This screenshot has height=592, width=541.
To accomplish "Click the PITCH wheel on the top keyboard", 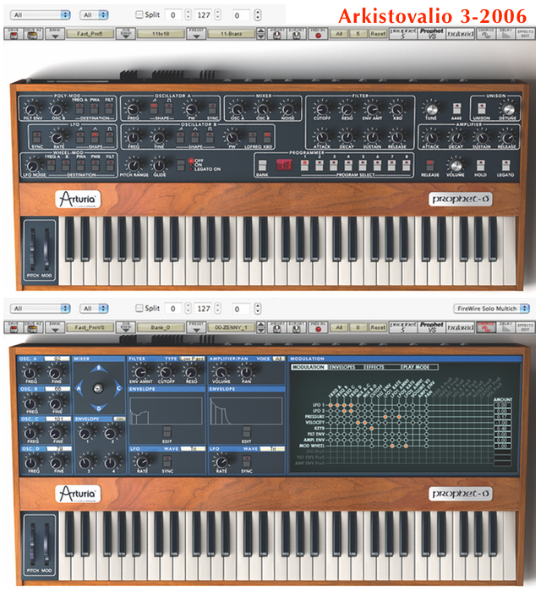I will pos(32,249).
